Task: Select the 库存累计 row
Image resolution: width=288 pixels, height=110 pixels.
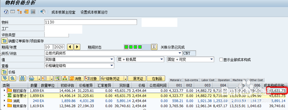Action: tap(144, 96)
